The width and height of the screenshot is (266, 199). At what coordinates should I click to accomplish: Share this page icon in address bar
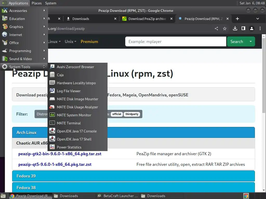point(216,29)
